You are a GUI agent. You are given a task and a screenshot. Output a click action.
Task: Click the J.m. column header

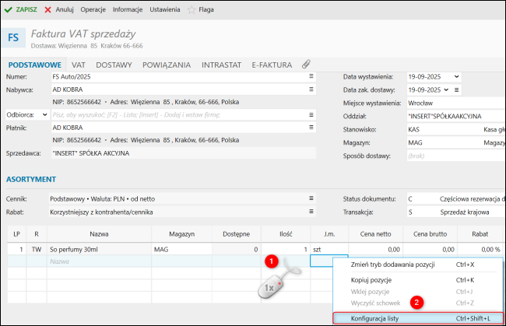pyautogui.click(x=329, y=234)
